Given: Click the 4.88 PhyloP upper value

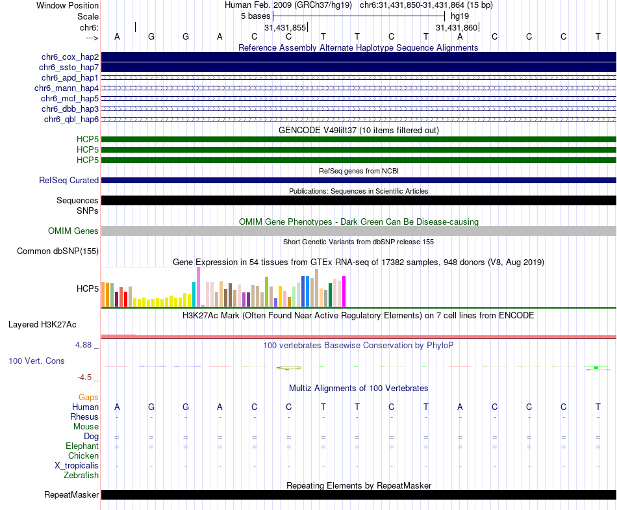Looking at the screenshot, I should [x=83, y=345].
